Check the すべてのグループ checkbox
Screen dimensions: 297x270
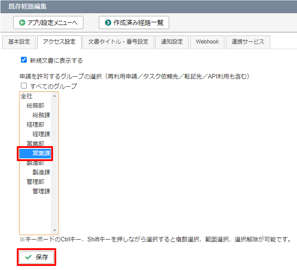[24, 86]
